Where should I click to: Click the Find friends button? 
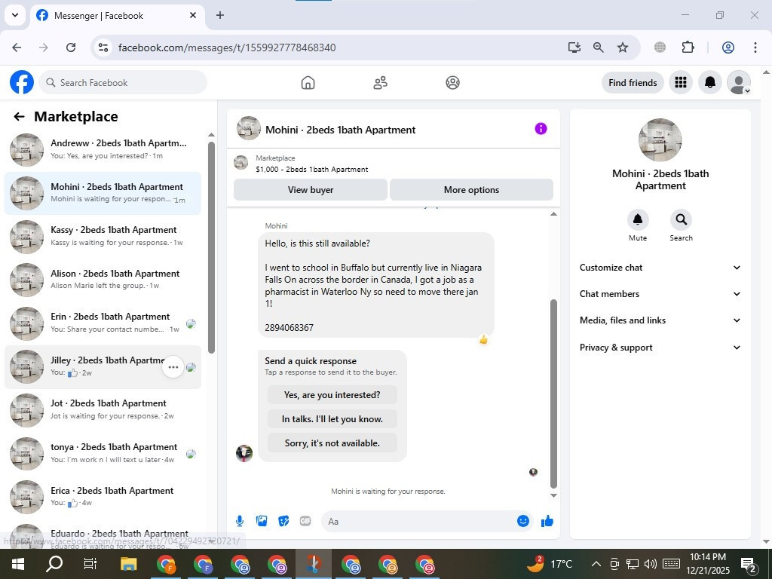[633, 83]
